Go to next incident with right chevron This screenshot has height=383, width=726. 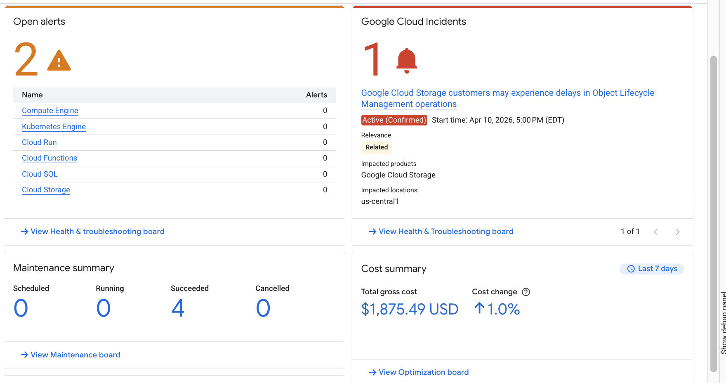(677, 232)
